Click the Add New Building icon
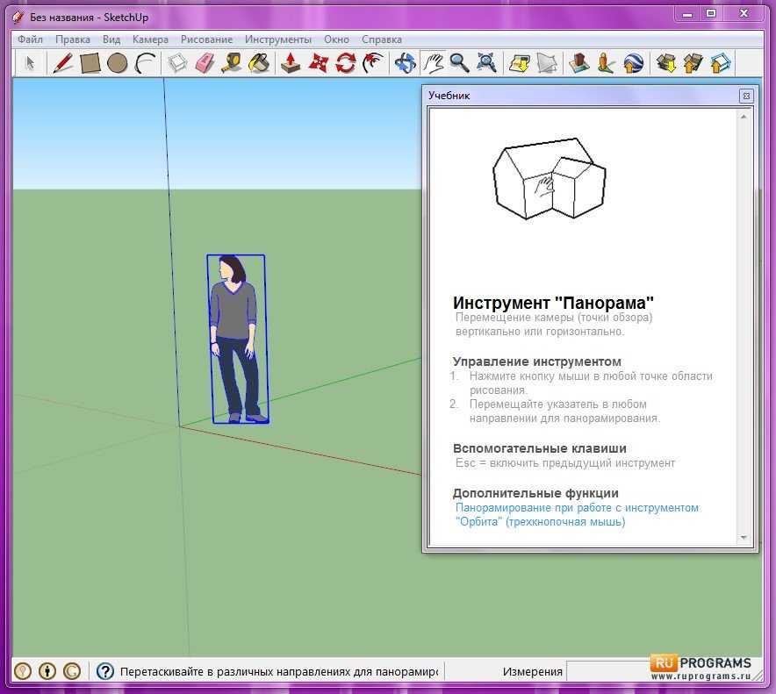Screen dimensions: 776x694 [578, 63]
